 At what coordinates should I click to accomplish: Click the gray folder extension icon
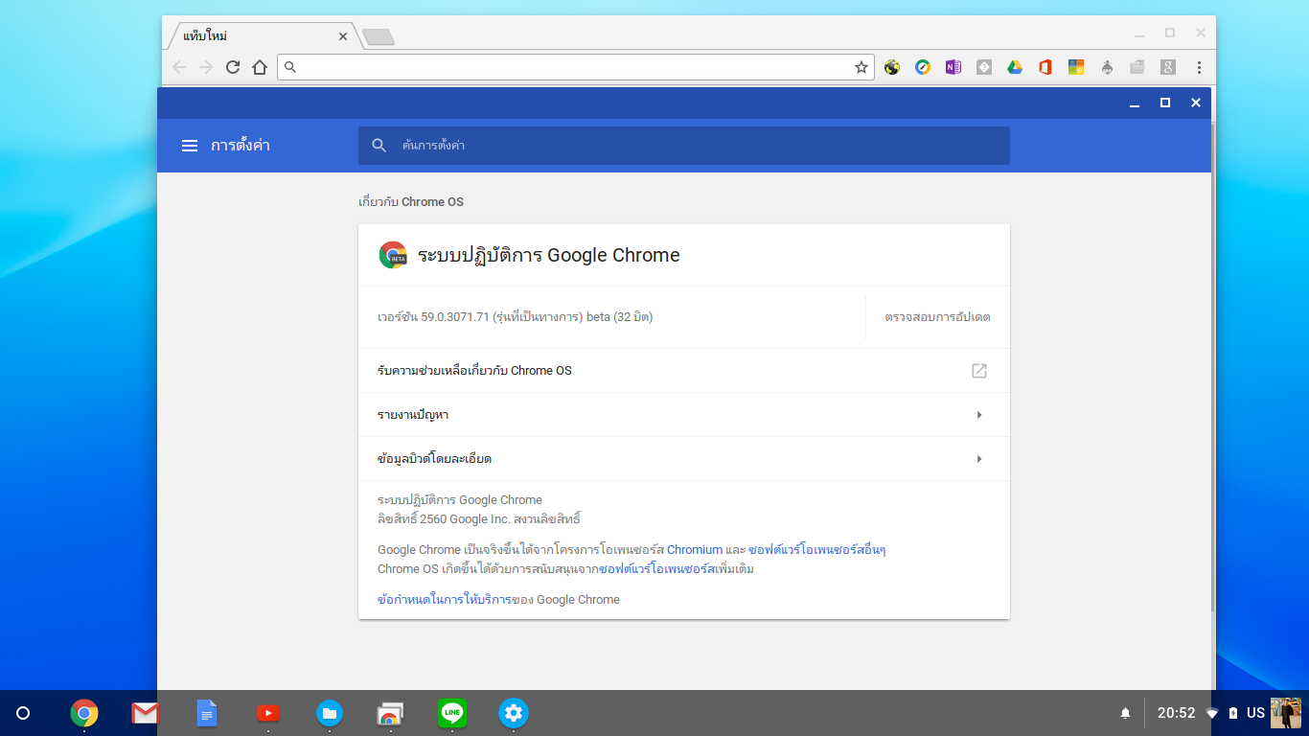pyautogui.click(x=1137, y=67)
